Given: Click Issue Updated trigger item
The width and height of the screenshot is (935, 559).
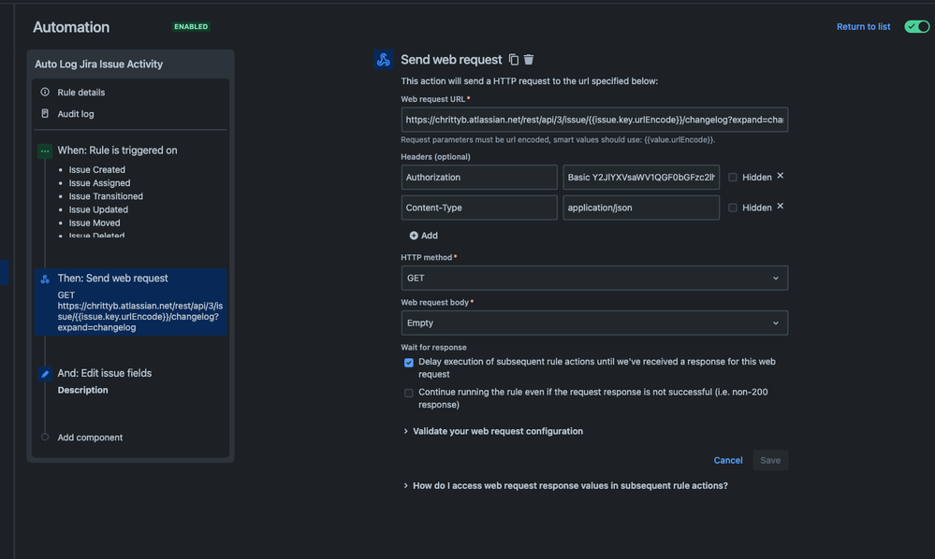Looking at the screenshot, I should click(x=97, y=209).
